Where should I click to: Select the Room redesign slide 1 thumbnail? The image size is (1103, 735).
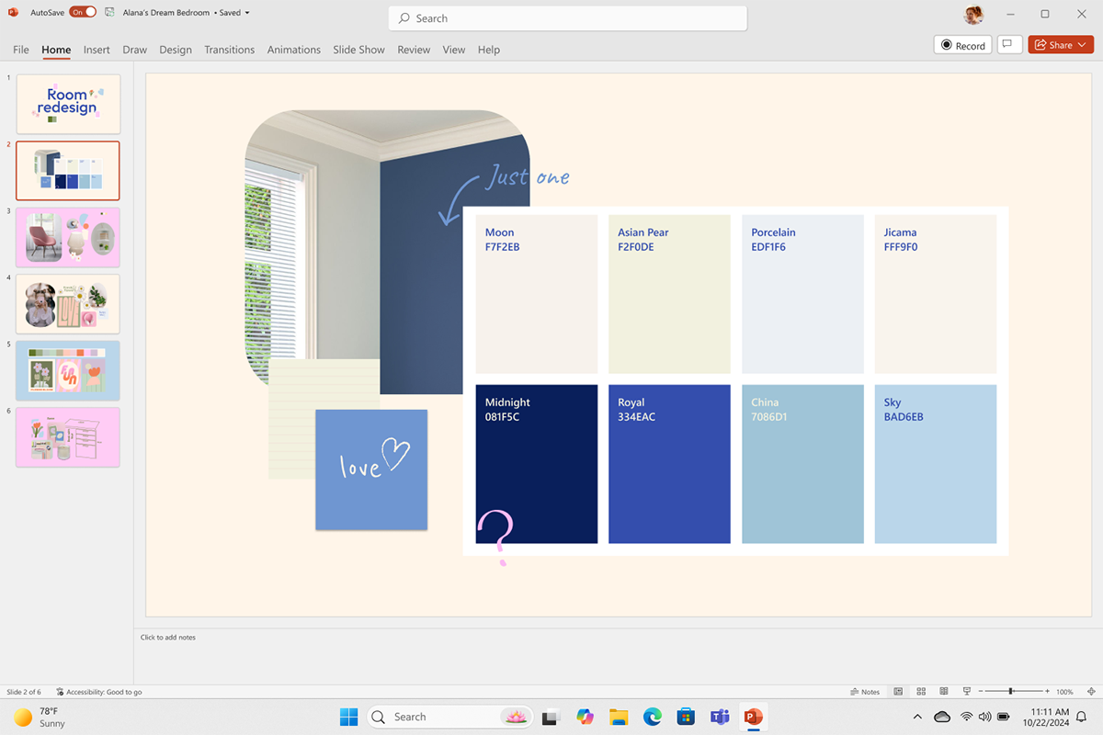coord(68,104)
